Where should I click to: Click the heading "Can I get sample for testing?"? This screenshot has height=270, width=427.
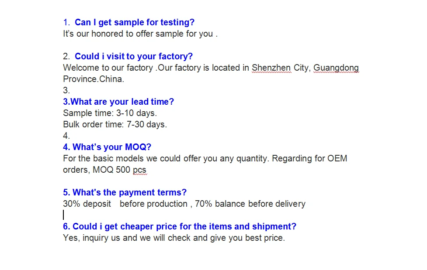coord(134,22)
